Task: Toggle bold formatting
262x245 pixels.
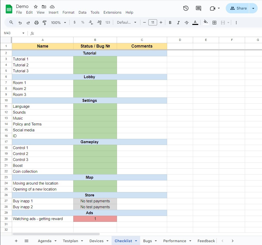Action: click(x=170, y=23)
